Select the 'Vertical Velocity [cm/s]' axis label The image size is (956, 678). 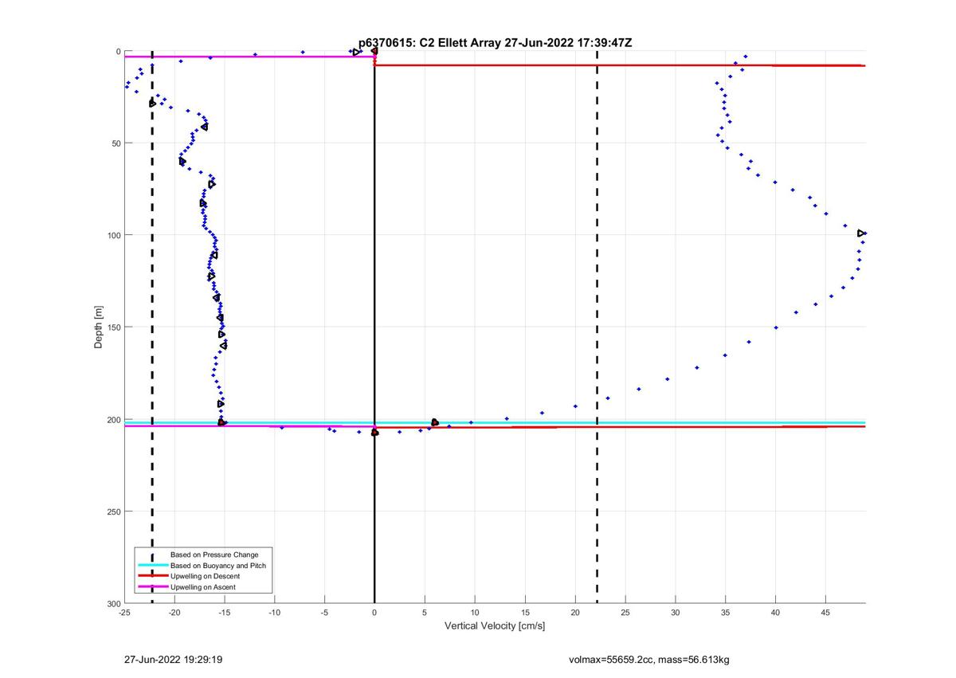(495, 625)
